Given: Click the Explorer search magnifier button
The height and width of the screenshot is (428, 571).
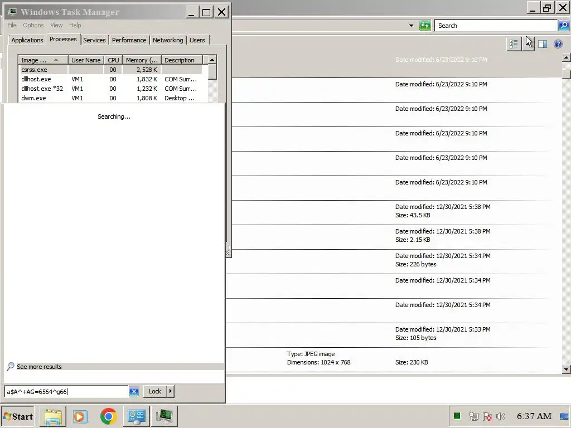Looking at the screenshot, I should coord(563,26).
